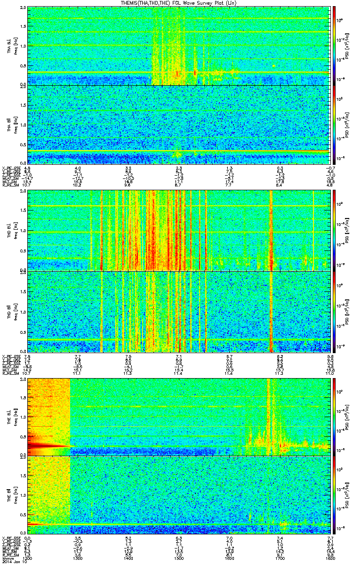Click the "PSD [nT²/Hz]" label of the THA B⊥ panel
The image size is (353, 565).
point(348,46)
